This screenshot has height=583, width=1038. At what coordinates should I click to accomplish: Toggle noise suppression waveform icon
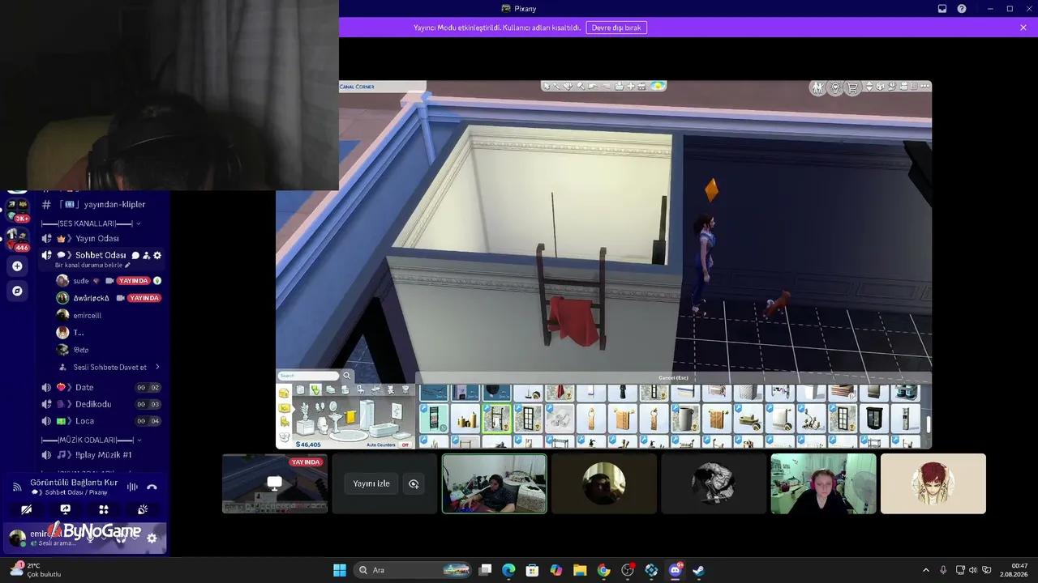point(132,487)
